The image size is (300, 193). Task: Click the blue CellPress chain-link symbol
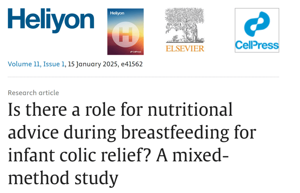click(x=257, y=25)
